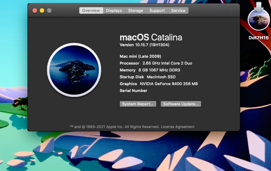Open the Dot7H15 installer icon on desktop
Image resolution: width=271 pixels, height=171 pixels.
point(259,17)
